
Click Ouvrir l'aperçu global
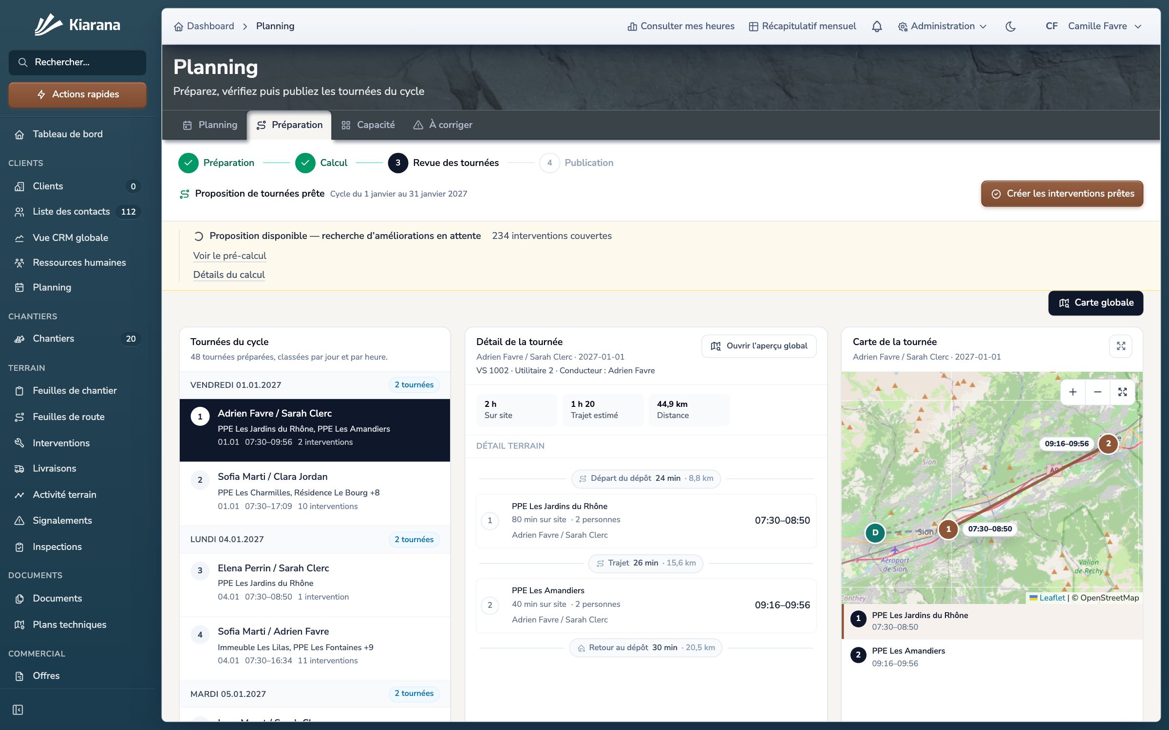coord(759,346)
